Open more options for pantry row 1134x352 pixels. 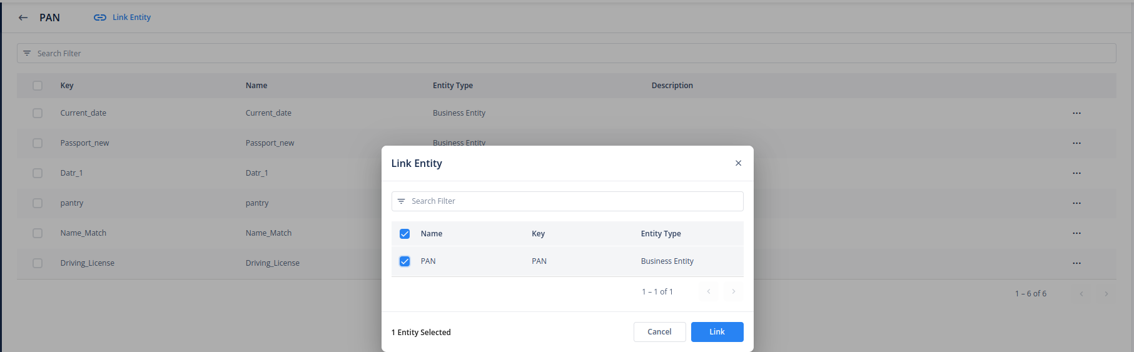pos(1076,203)
